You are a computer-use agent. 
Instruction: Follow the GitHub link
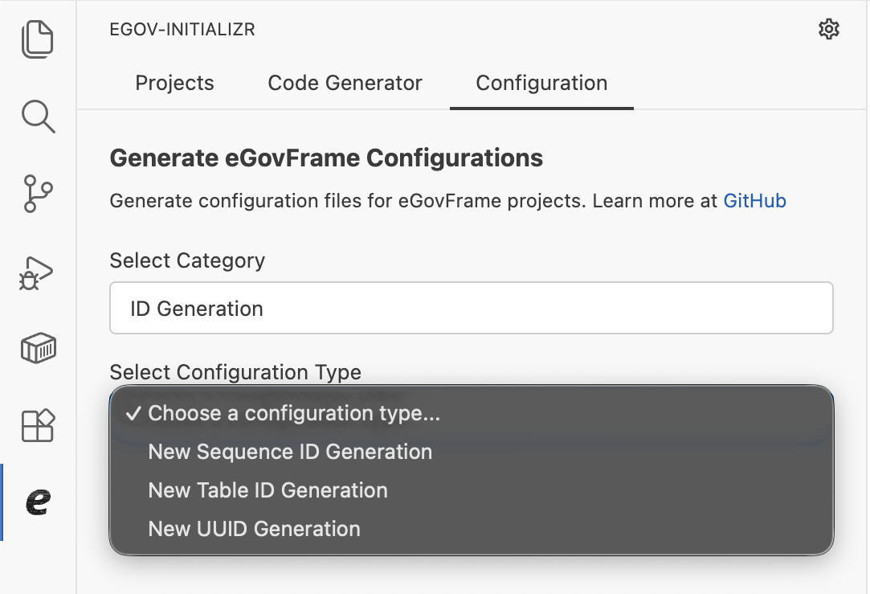click(754, 200)
